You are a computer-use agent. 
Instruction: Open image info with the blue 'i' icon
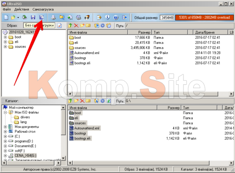107,18
